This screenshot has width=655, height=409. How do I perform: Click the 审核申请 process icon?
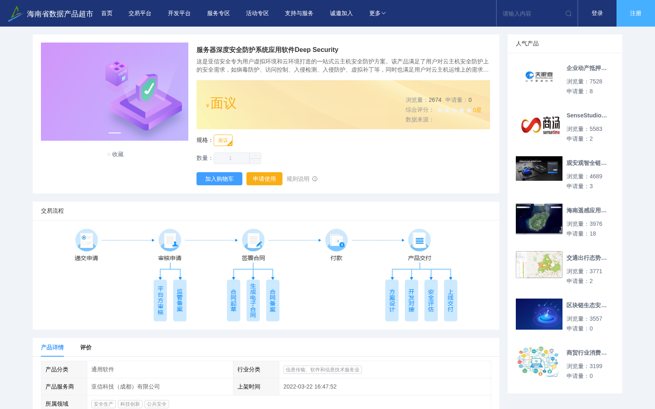click(x=169, y=240)
